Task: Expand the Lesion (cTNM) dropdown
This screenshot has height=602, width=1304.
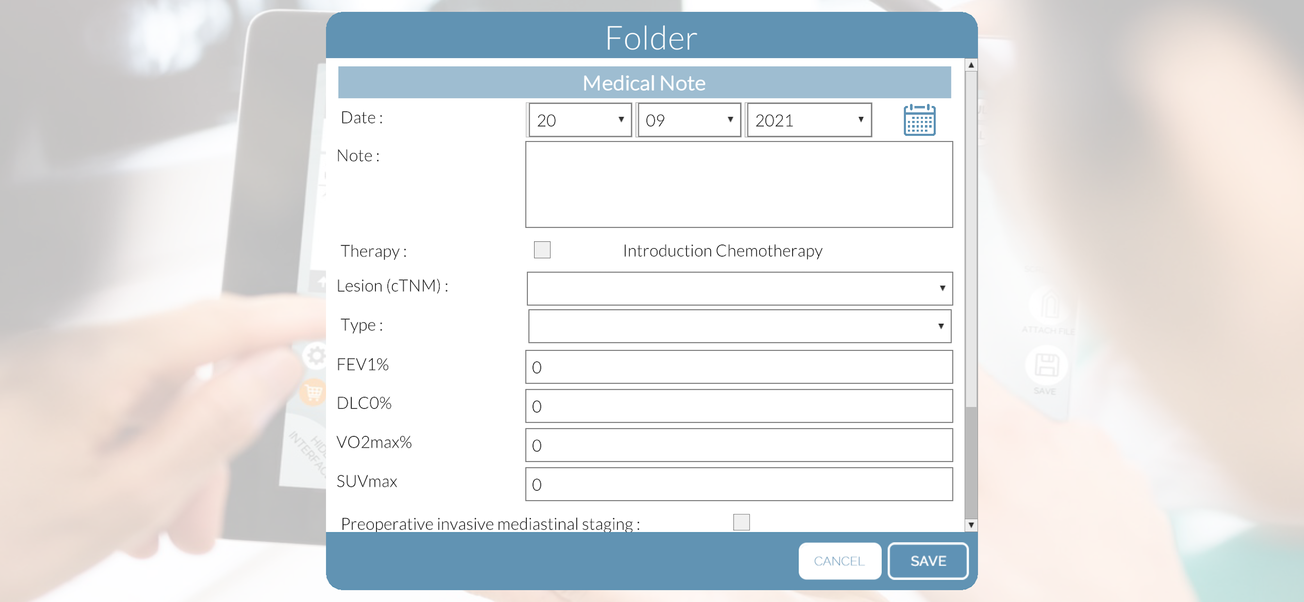Action: [x=740, y=288]
